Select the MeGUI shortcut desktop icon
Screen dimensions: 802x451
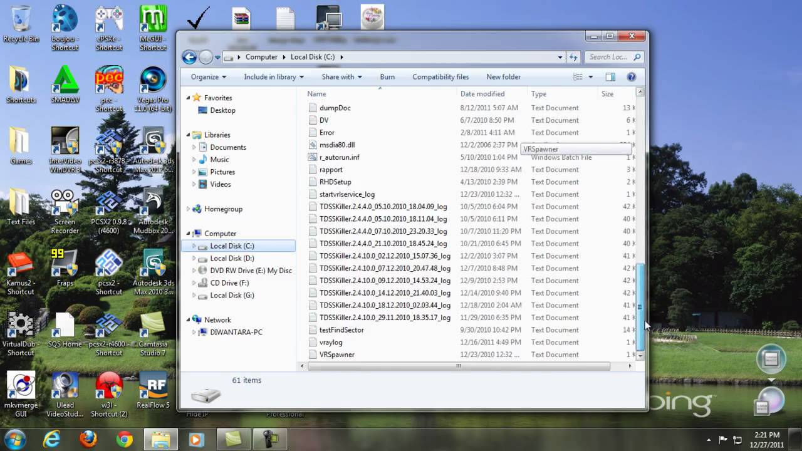tap(153, 28)
